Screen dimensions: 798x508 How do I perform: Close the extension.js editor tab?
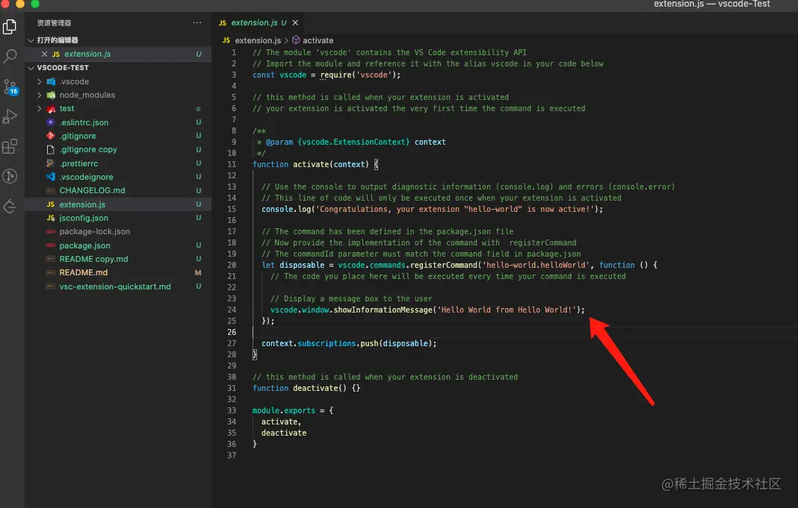(295, 23)
